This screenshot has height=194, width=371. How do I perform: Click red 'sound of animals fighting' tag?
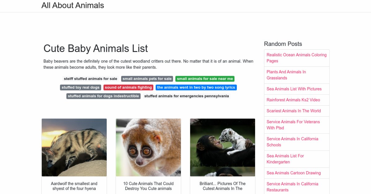(128, 87)
